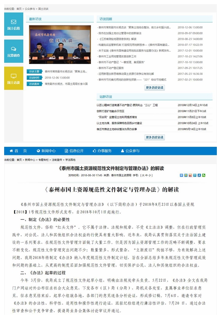
Task: Open the yellow 国土访谈 monitor tile
Action: coord(14,78)
